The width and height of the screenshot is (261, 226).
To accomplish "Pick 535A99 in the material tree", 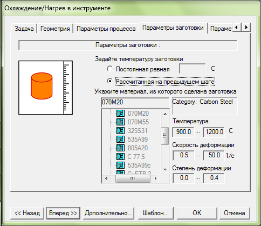I will (x=138, y=139).
